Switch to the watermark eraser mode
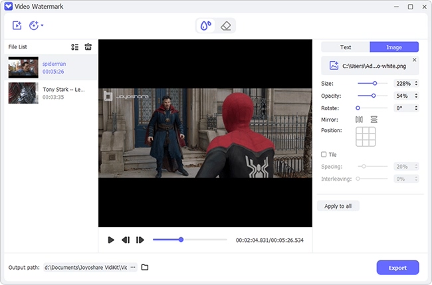The image size is (432, 285). tap(226, 26)
